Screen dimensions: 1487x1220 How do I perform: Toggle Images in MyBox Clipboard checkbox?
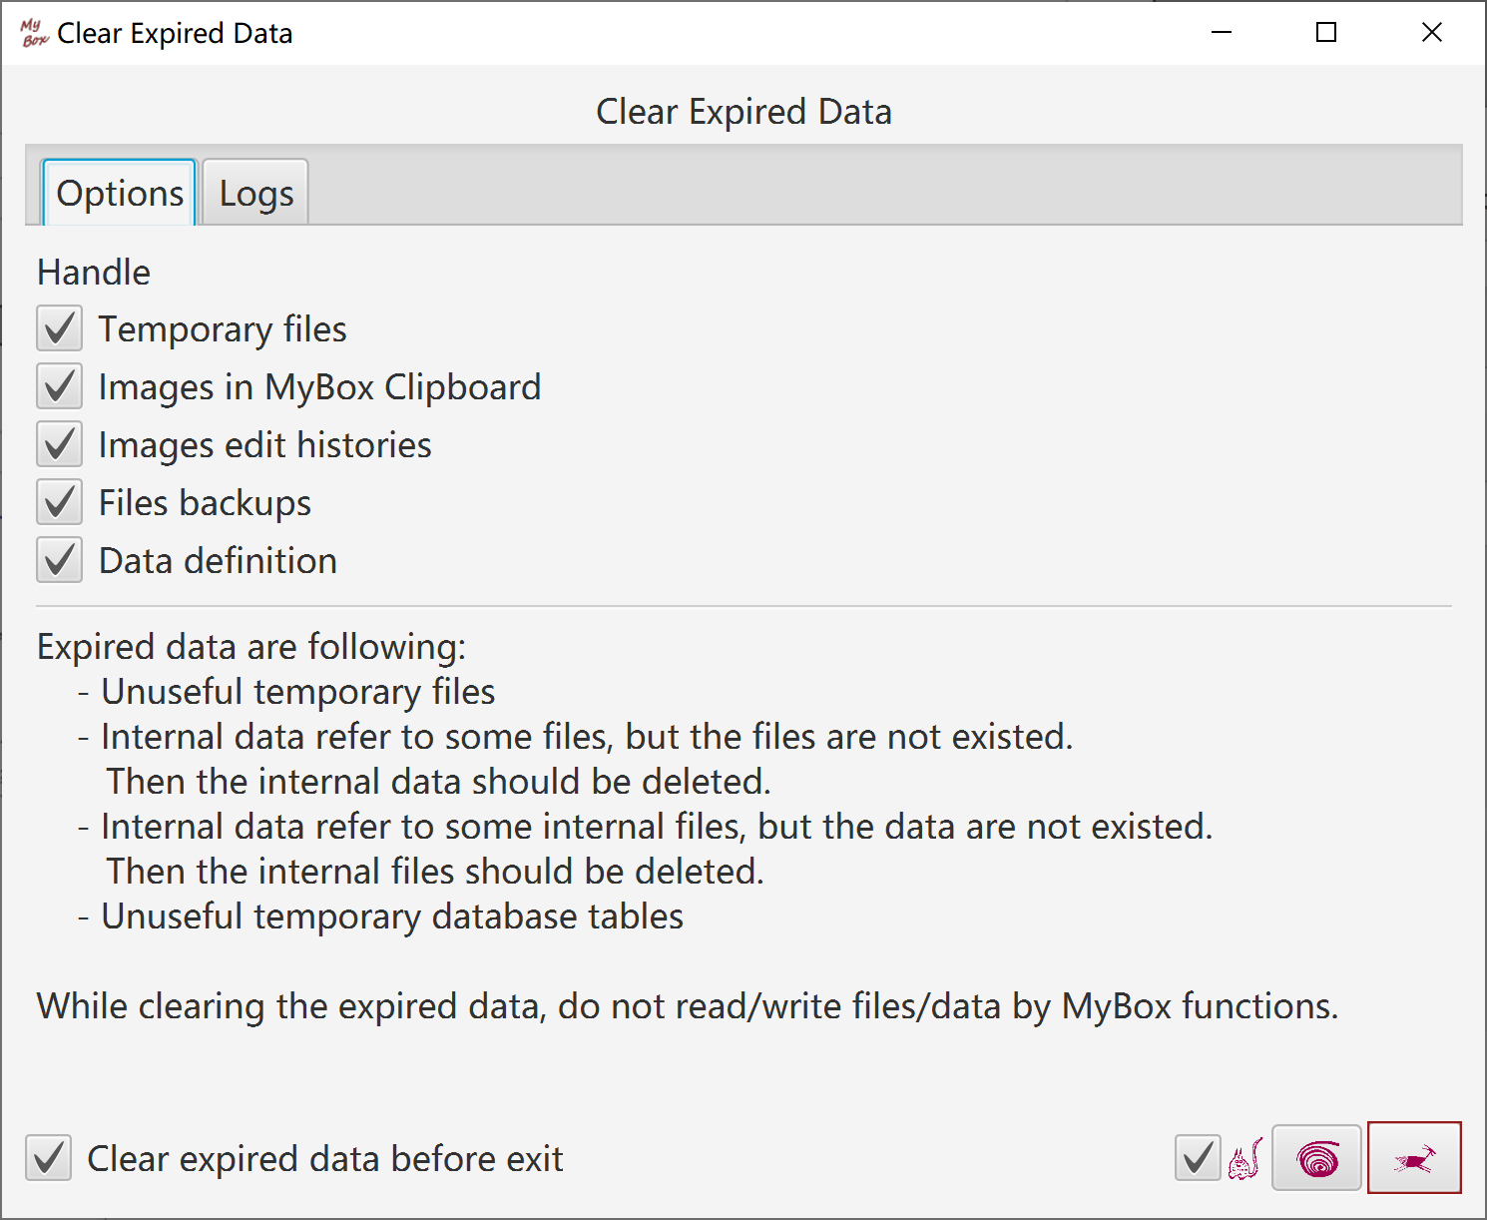[60, 387]
